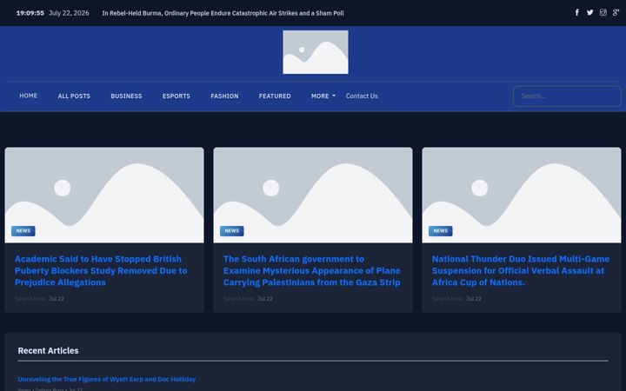Click Jul 22 date under puberty blockers article
Screen dimensions: 626x391
click(57, 298)
